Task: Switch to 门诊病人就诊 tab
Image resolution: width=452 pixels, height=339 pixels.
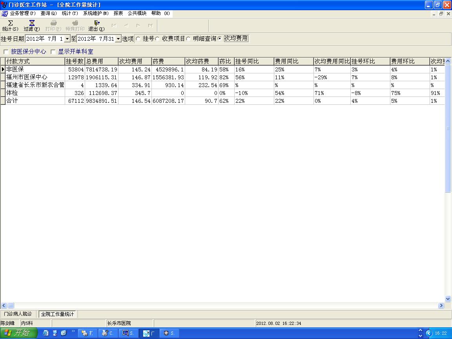Action: (18, 313)
